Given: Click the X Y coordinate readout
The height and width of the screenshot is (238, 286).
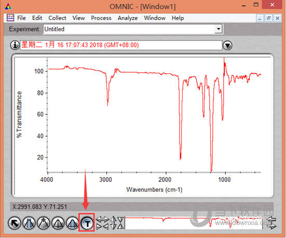Looking at the screenshot, I should (x=39, y=207).
